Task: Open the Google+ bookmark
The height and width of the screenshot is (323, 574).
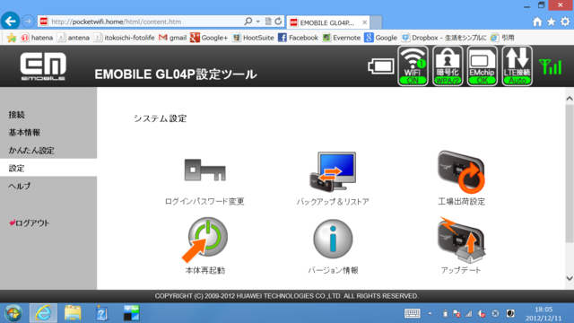Action: point(209,38)
